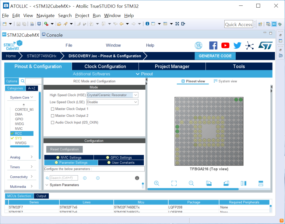Click the New toolbar icon

5,24
